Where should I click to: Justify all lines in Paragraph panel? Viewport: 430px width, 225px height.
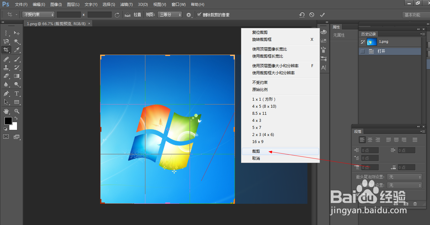415,140
